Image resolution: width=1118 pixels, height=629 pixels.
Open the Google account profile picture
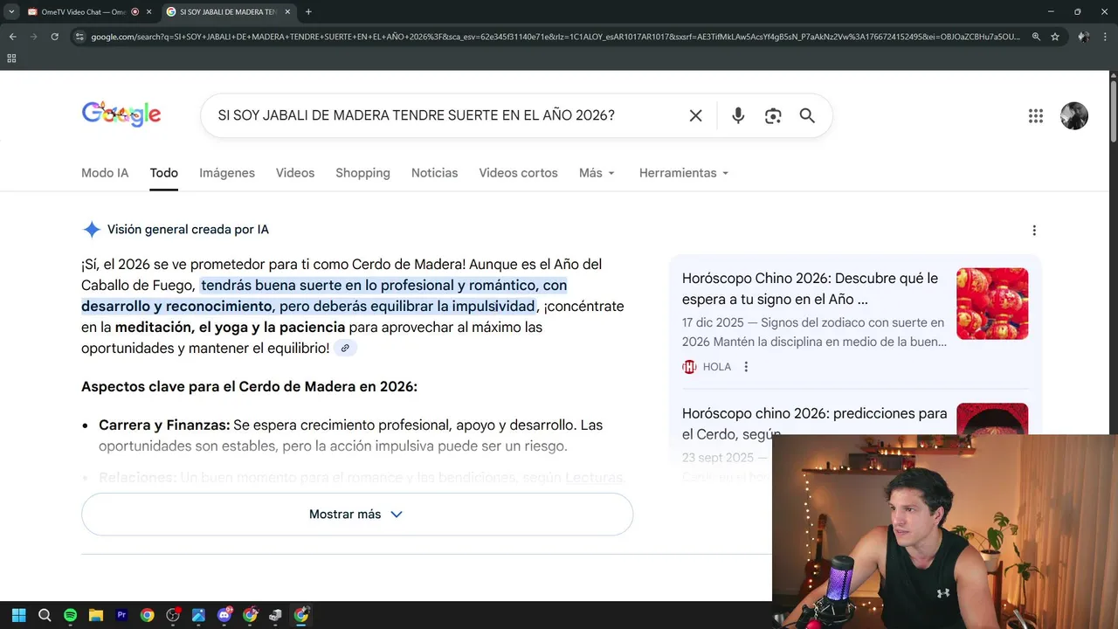pyautogui.click(x=1074, y=115)
